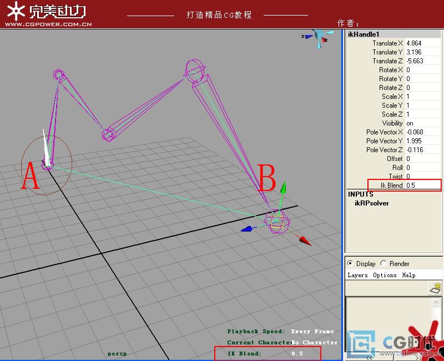Select the Scale Z attribute label
Viewport: 444px width, 361px height.
pos(392,114)
